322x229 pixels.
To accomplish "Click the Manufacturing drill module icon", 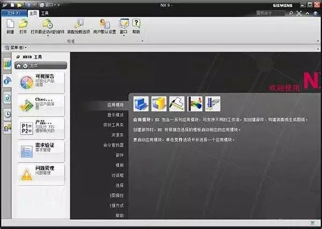I will 213,104.
